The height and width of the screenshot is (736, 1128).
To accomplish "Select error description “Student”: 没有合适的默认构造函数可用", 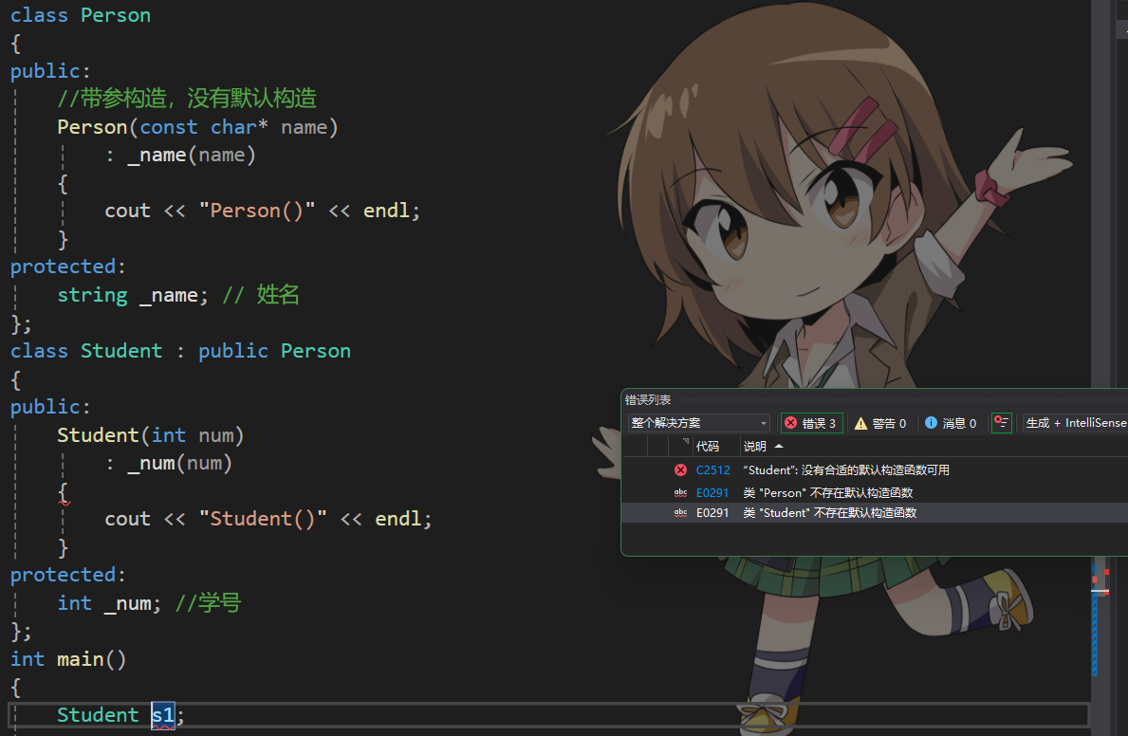I will pos(847,469).
